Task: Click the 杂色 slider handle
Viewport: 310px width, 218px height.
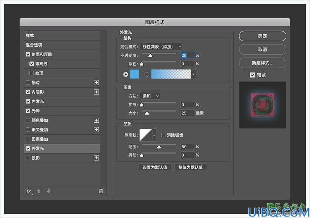Action: point(141,64)
